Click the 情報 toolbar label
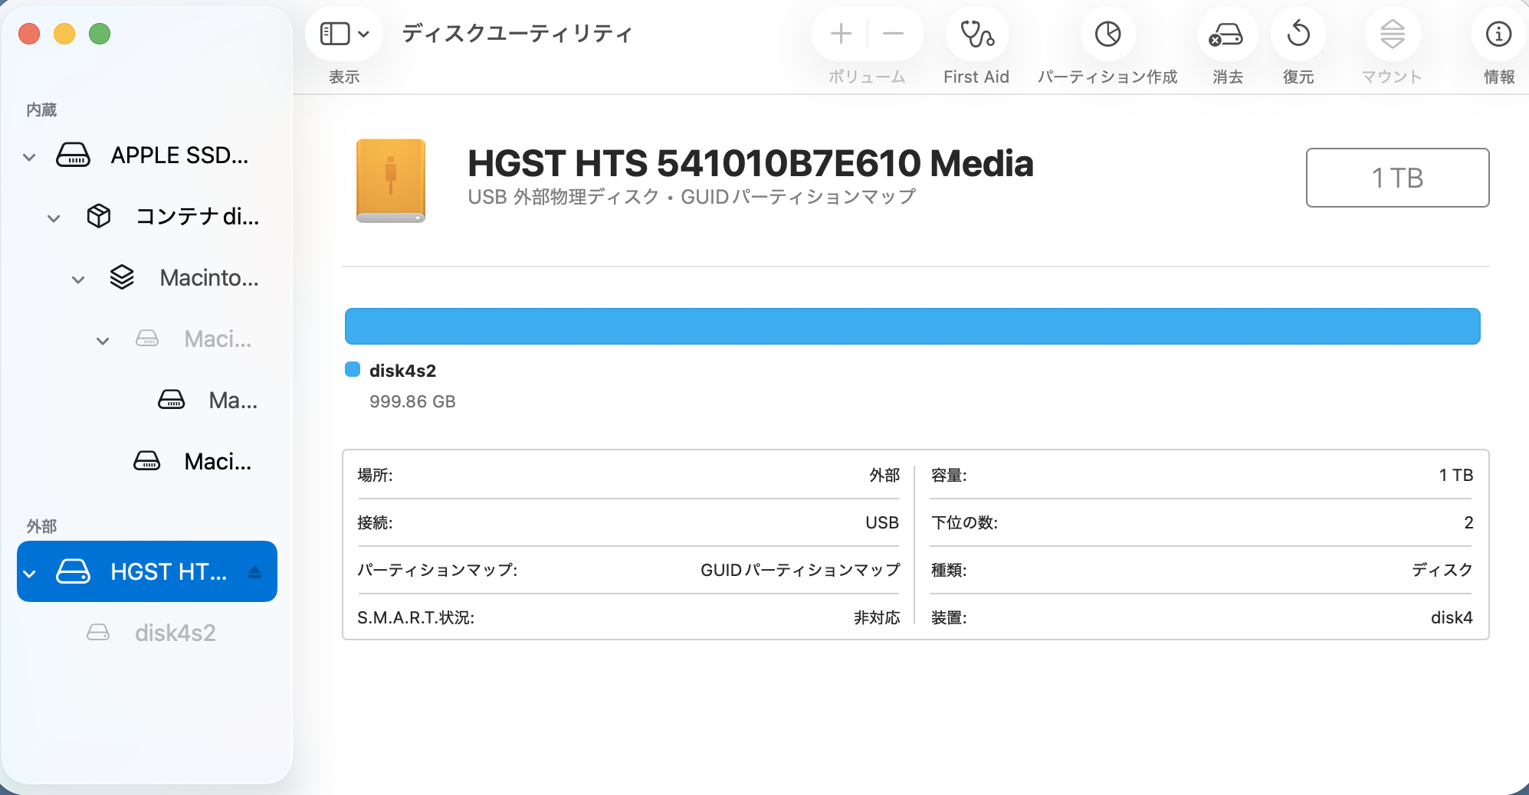Screen dimensions: 1529x795 [x=1499, y=77]
